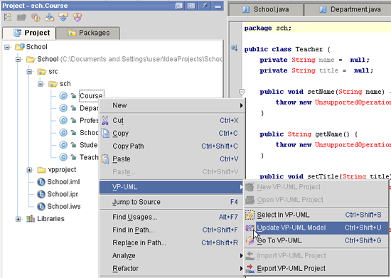The width and height of the screenshot is (391, 278).
Task: Collapse the sch package node
Action: tap(41, 84)
